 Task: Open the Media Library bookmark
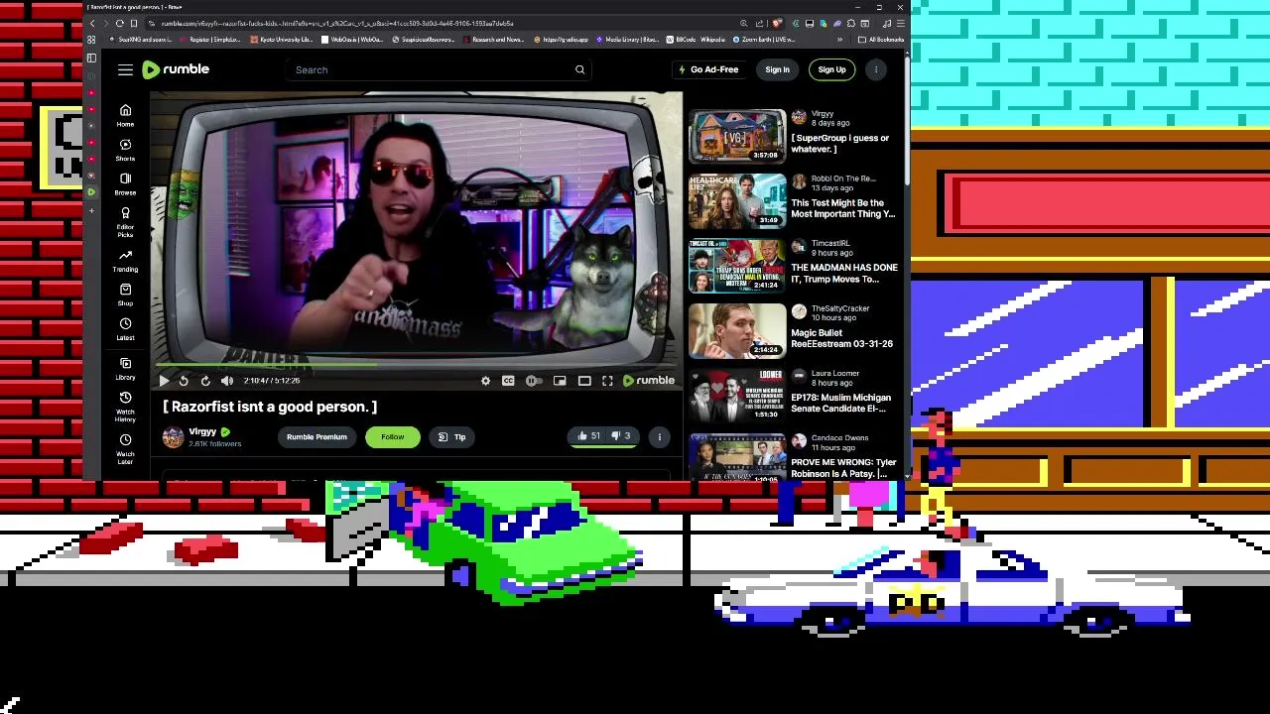628,40
